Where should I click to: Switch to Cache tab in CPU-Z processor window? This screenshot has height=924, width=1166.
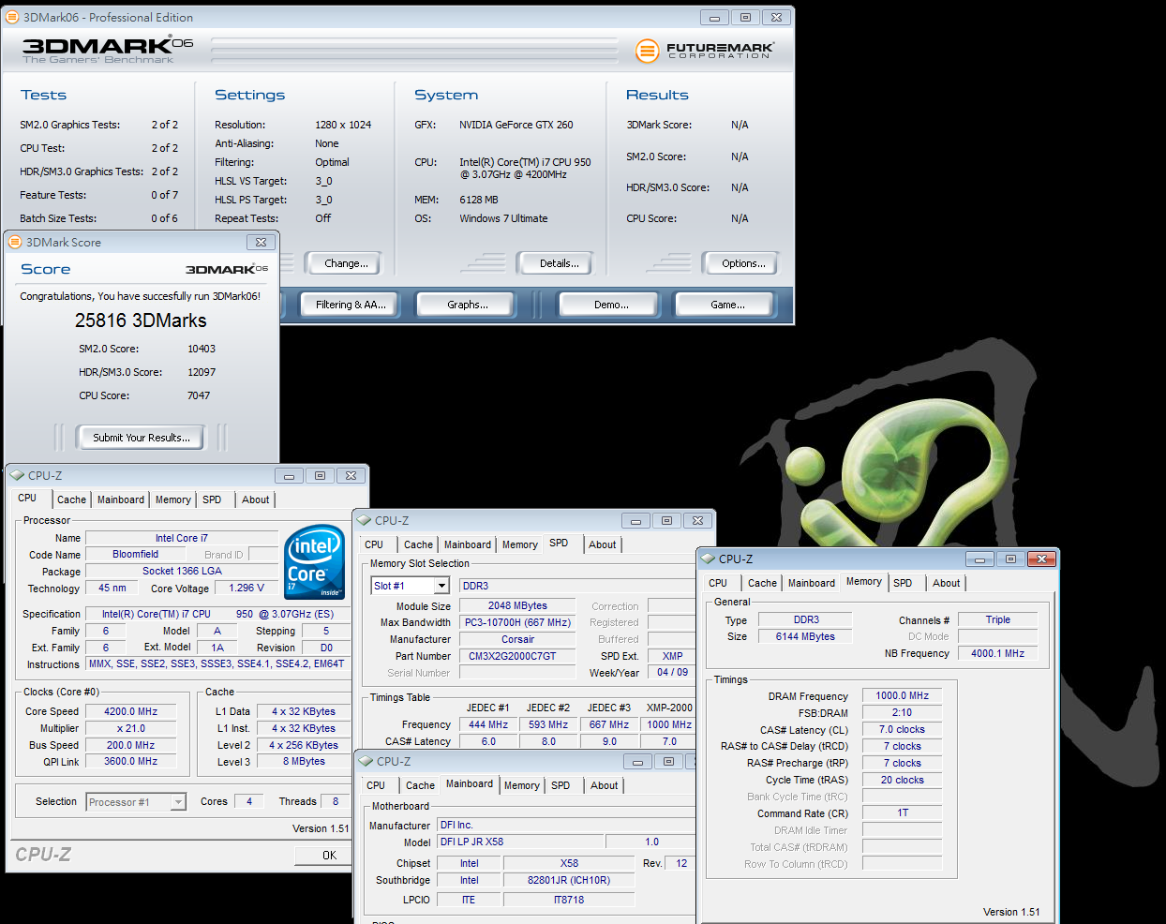(x=71, y=499)
